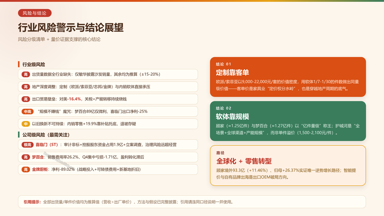Select the 顾家境外93.3亿(+11.46%) paragraph
The height and width of the screenshot is (216, 384).
[286, 174]
